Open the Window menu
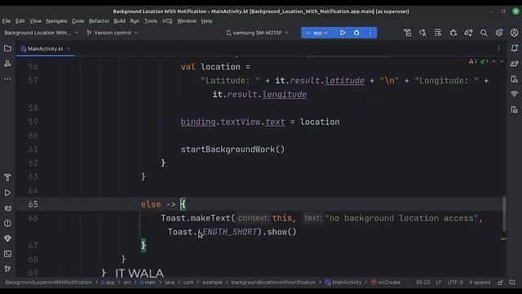This screenshot has height=294, width=522. (187, 21)
